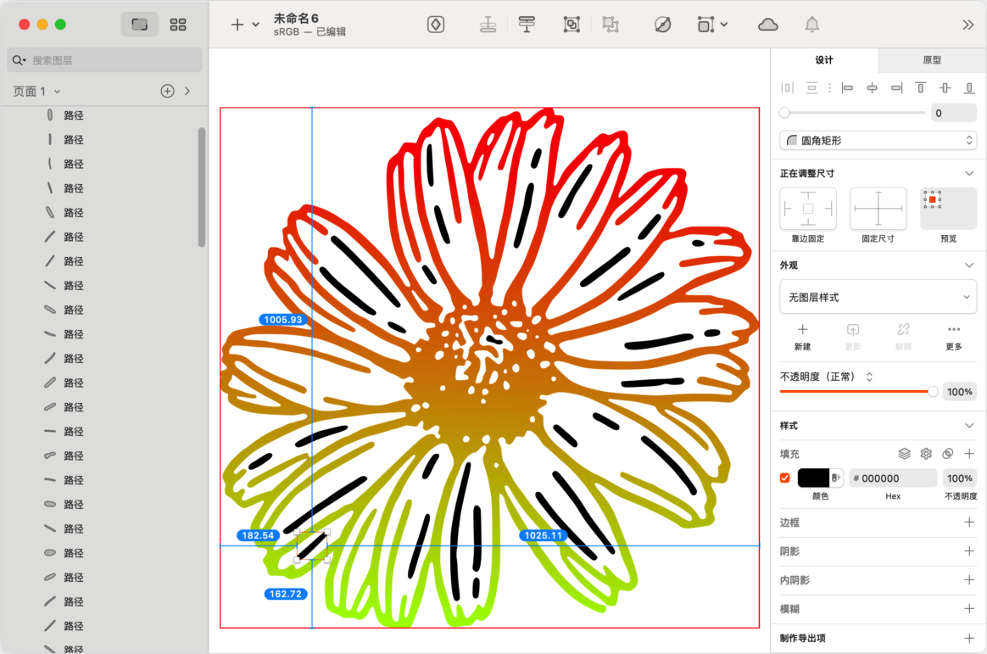987x654 pixels.
Task: Switch to the 设计 tab
Action: (824, 59)
